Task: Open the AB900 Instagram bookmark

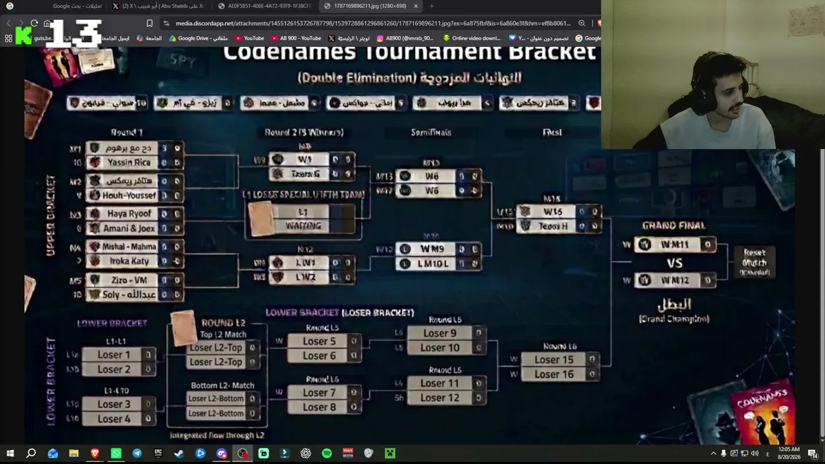Action: coord(405,38)
